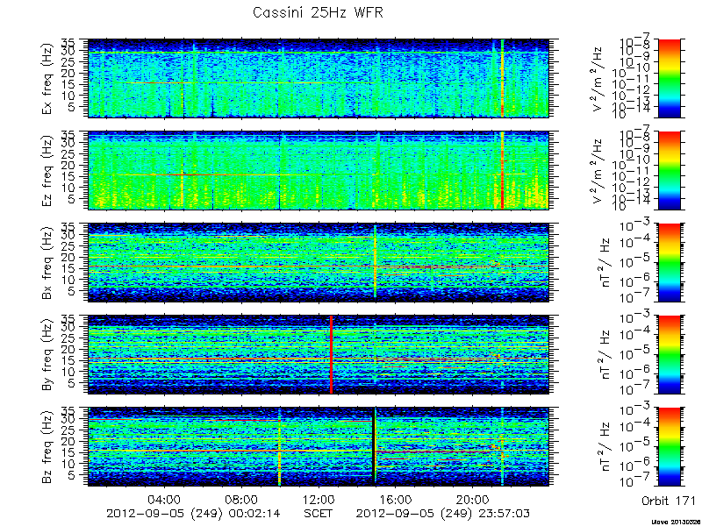Click the Ez spectrogram panel
Screen dimensions: 702x526
319,170
